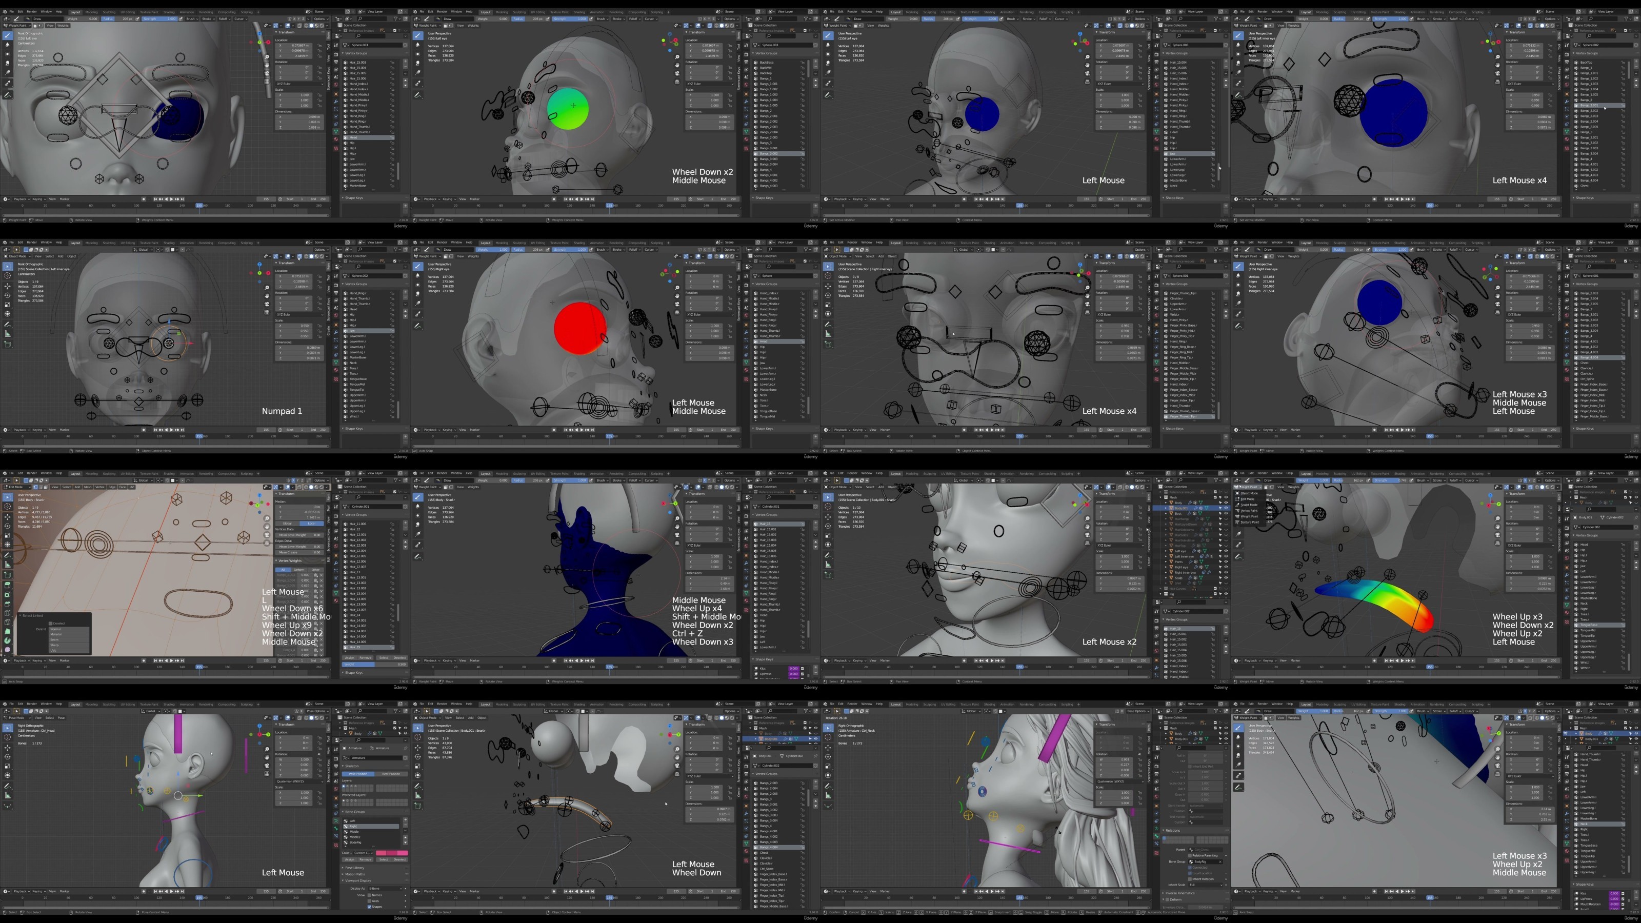Select Smear tool in Front Orthographic weight-paint frame
The width and height of the screenshot is (1641, 923).
click(8, 64)
